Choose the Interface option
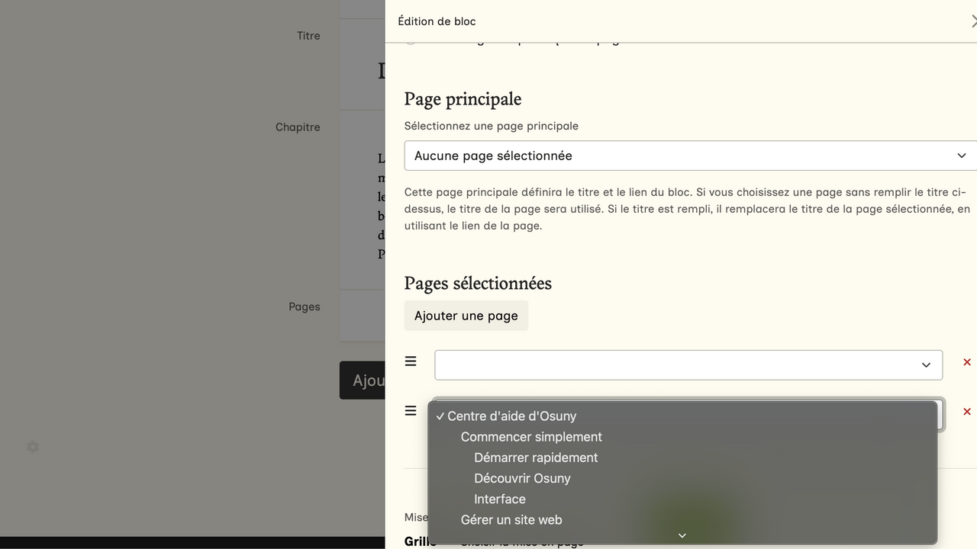The height and width of the screenshot is (549, 977). click(x=499, y=499)
